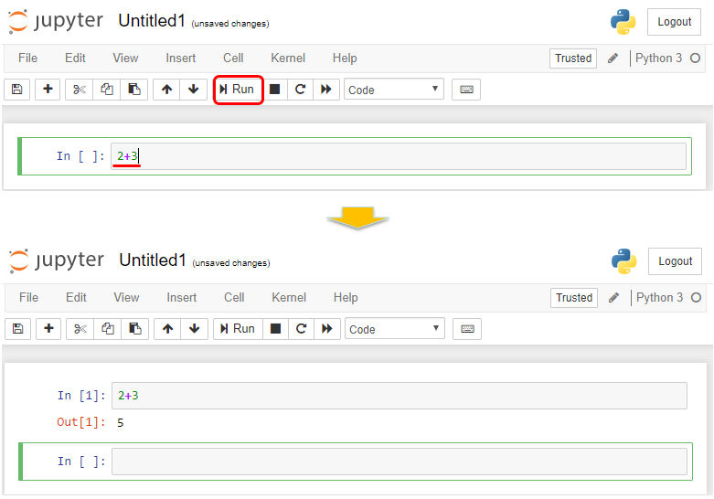Click insert cell plus icon in upper toolbar
Viewport: 714px width, 499px height.
pyautogui.click(x=48, y=90)
